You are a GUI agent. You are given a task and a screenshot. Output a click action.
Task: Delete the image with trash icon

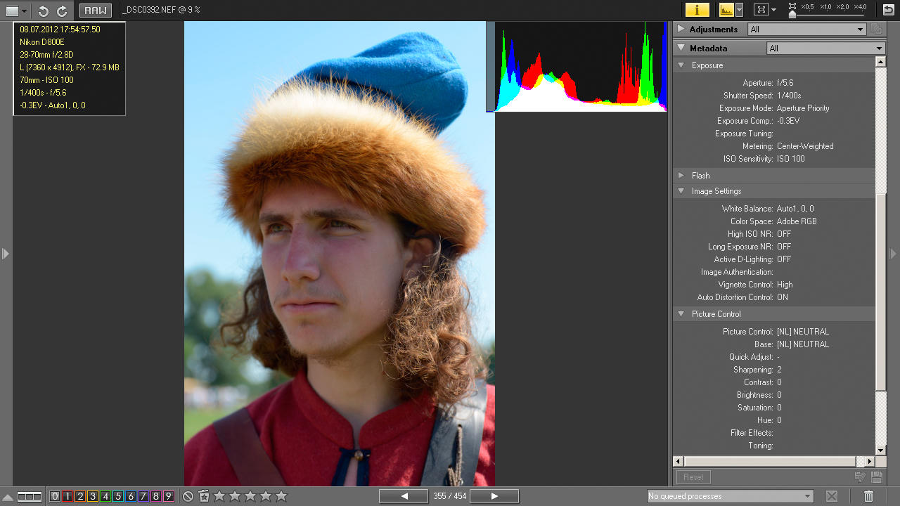(x=868, y=496)
